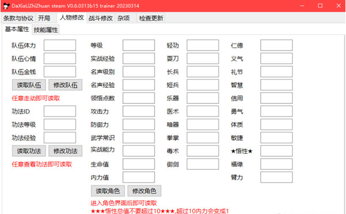Click the 臂力 input field

point(276,177)
